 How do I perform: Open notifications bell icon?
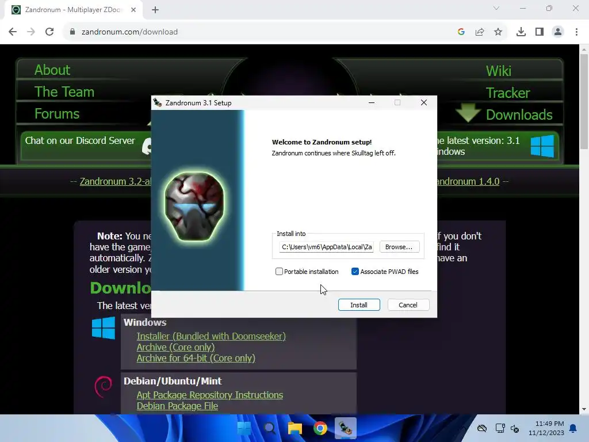click(x=573, y=428)
